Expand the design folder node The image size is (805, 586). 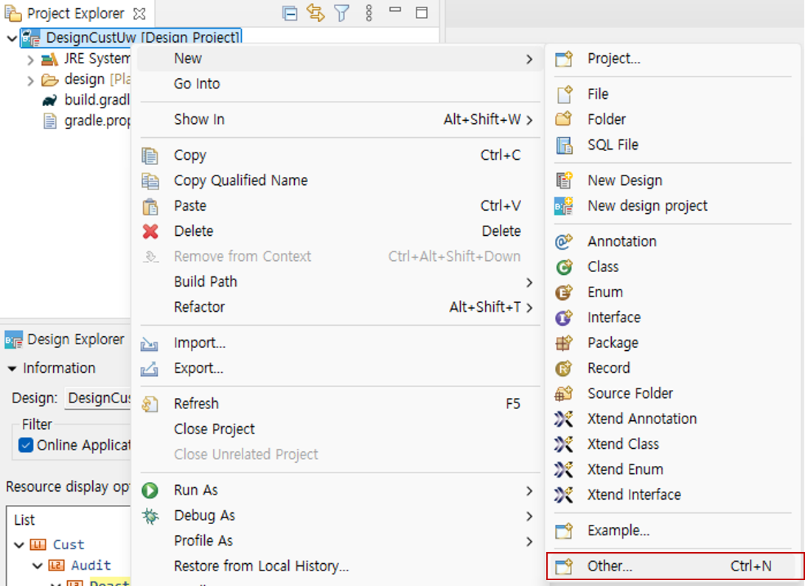[x=30, y=80]
